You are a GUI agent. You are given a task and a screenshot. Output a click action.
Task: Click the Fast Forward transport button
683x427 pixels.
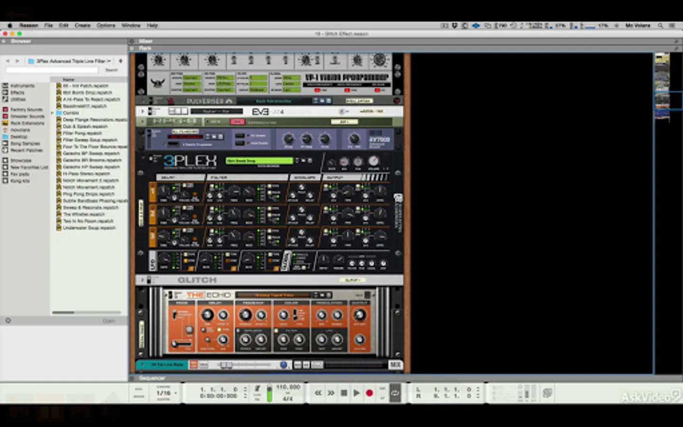click(331, 393)
